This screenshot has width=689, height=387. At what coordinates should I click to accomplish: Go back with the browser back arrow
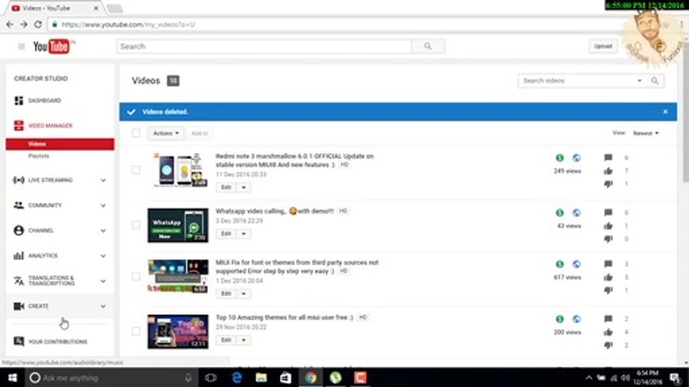[x=10, y=24]
